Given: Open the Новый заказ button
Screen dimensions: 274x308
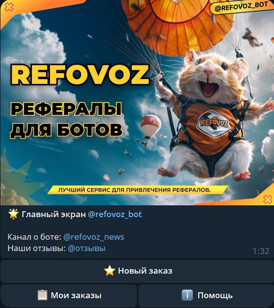Looking at the screenshot, I should 137,271.
